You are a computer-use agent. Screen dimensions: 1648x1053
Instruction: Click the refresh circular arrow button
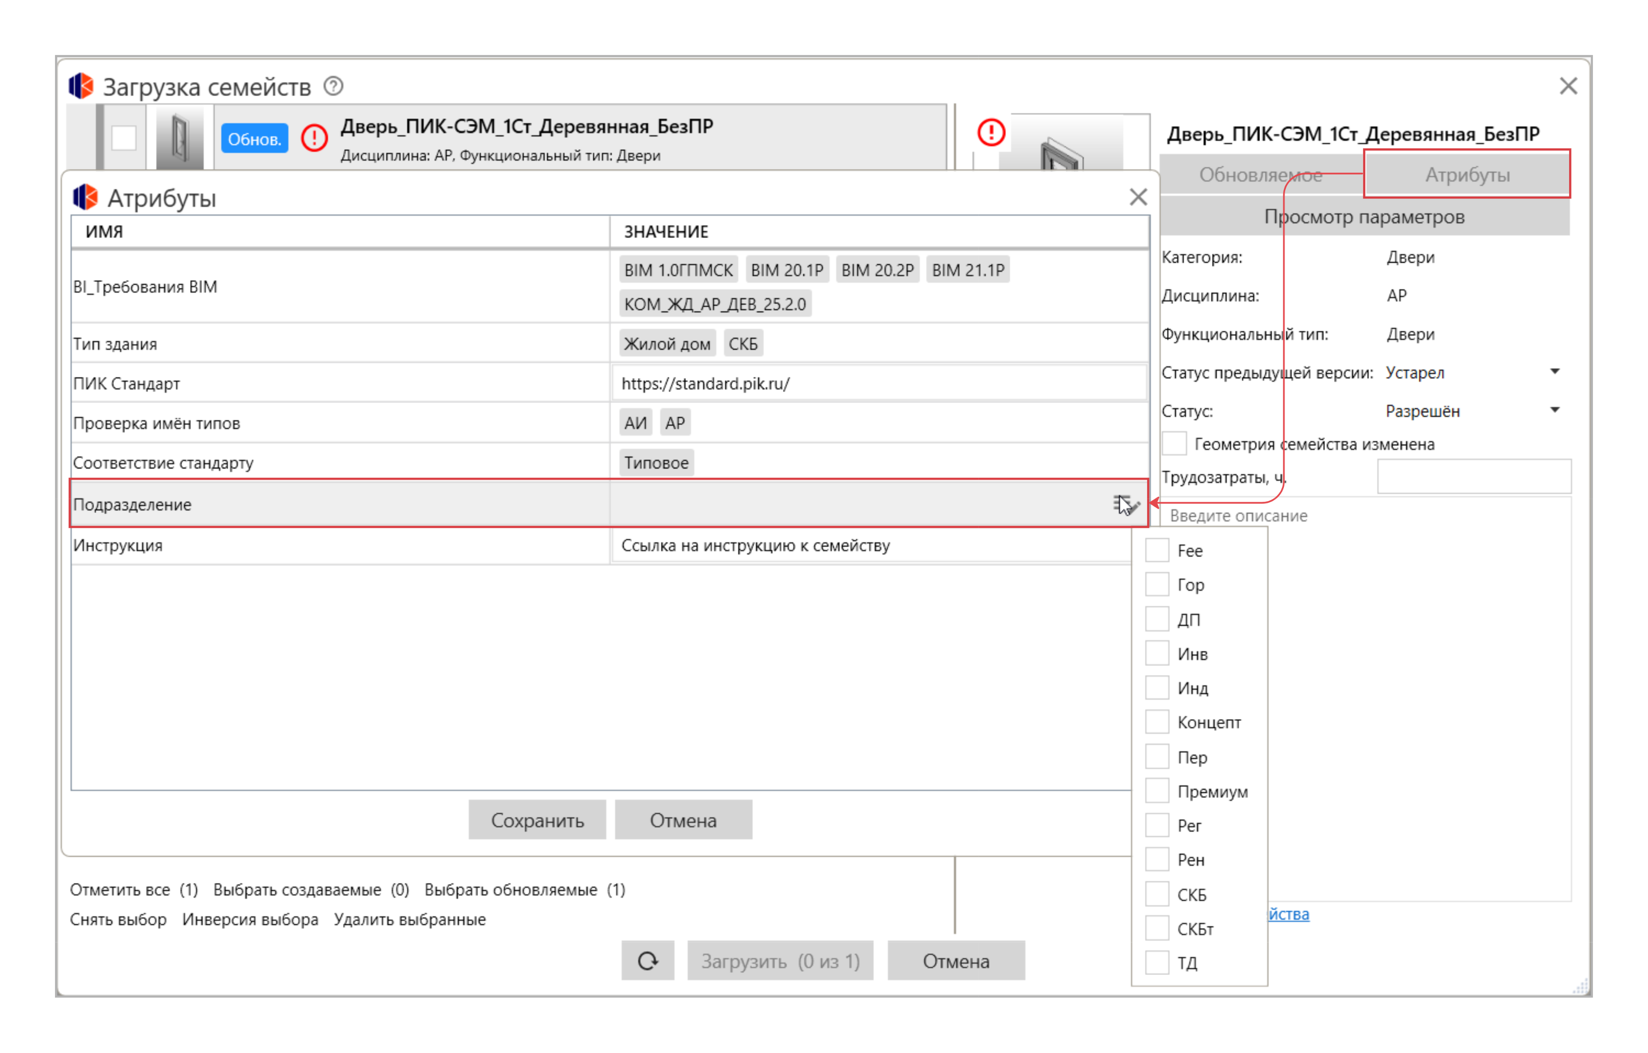[647, 961]
